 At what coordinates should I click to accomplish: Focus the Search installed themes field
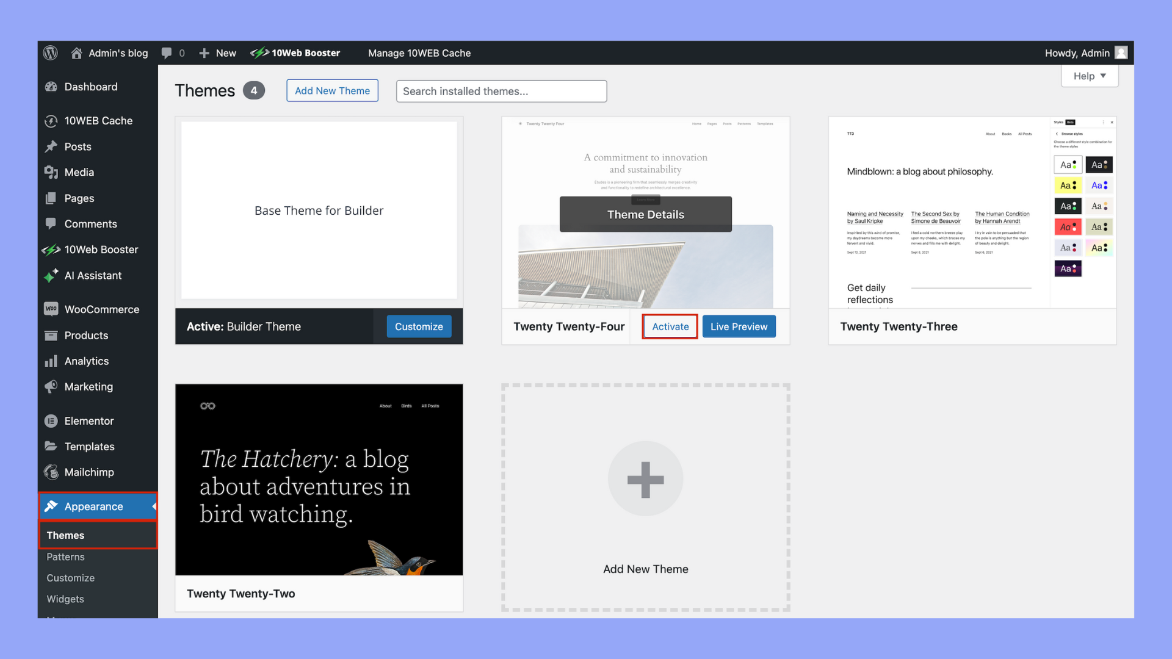point(501,91)
